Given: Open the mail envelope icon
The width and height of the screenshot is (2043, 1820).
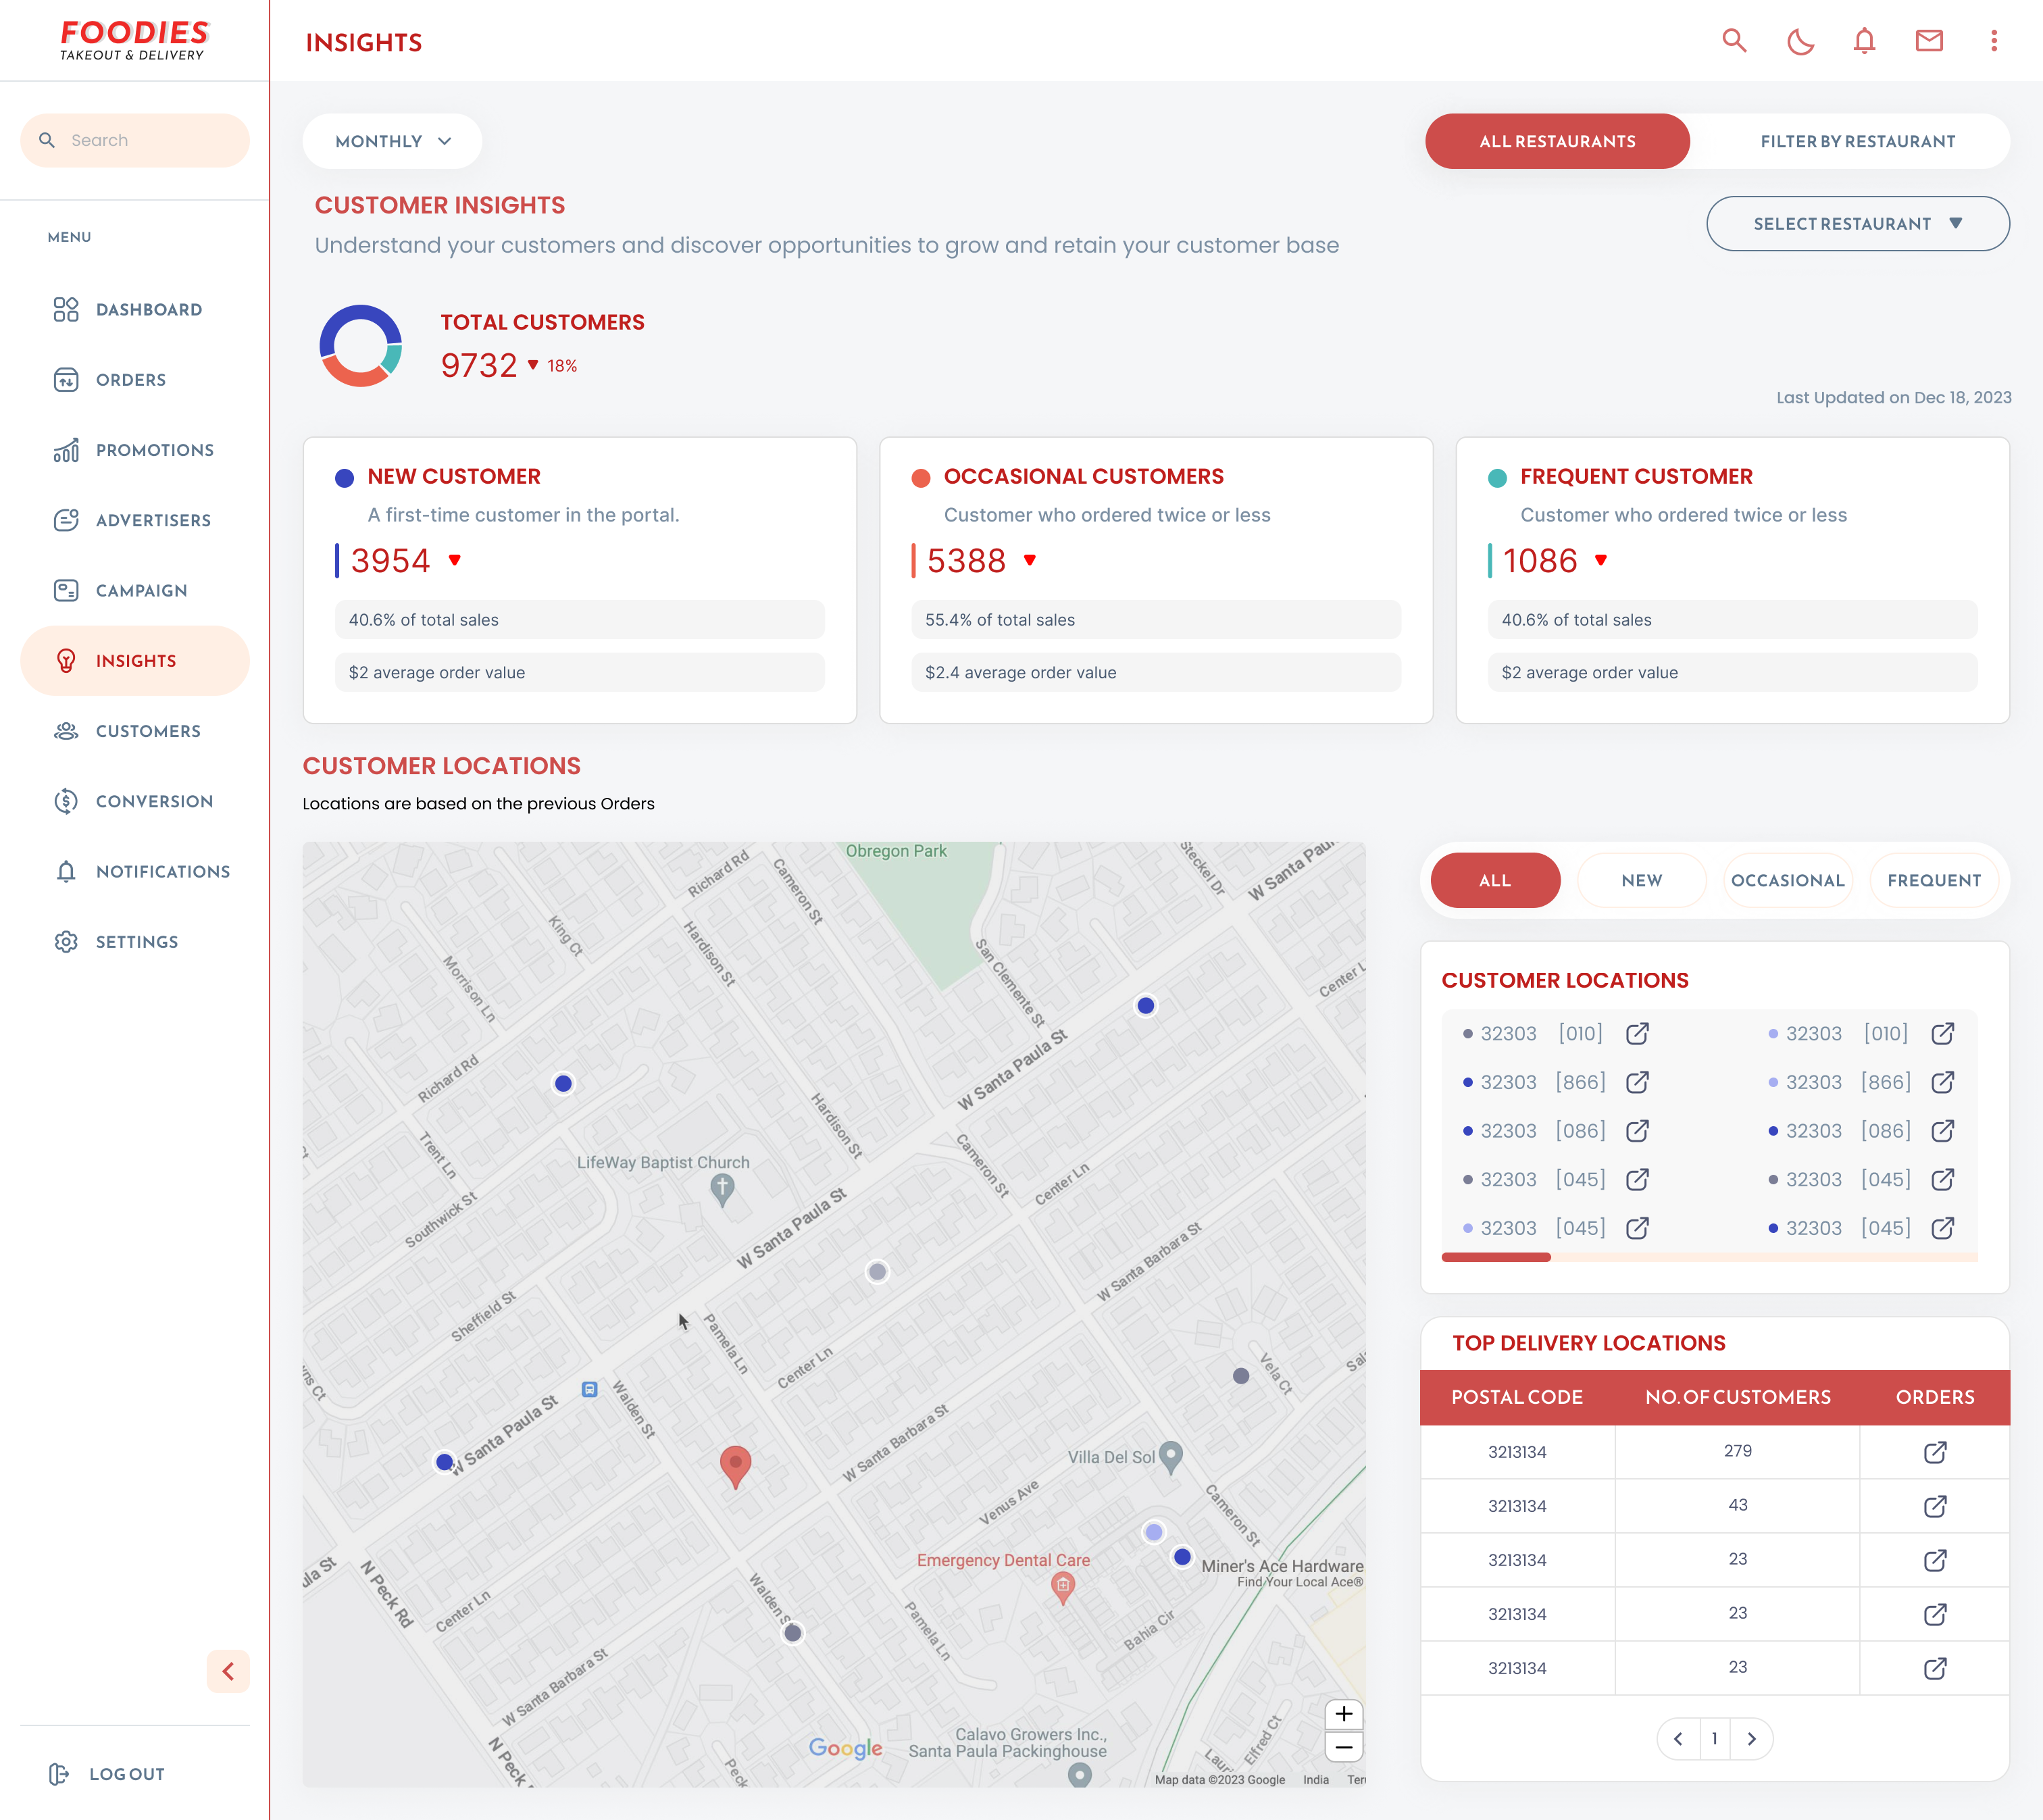Looking at the screenshot, I should (x=1929, y=41).
